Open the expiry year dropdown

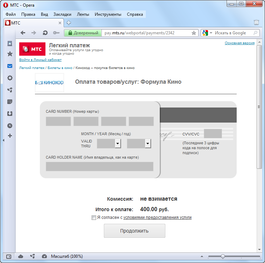click(148, 144)
